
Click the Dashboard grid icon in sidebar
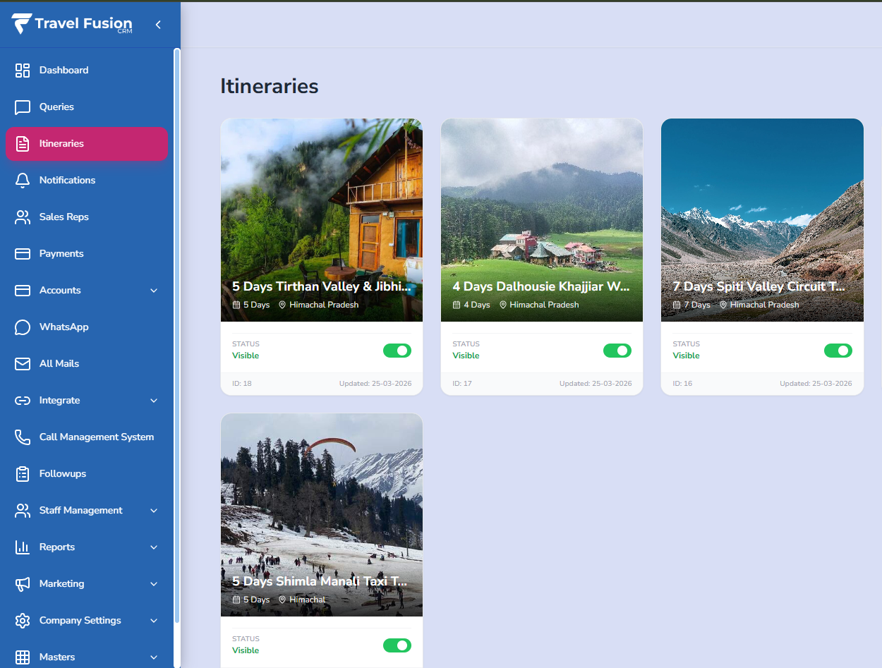click(23, 71)
